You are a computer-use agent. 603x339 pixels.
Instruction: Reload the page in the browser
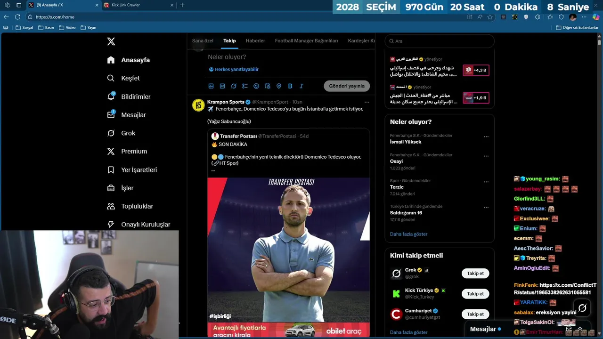point(17,17)
